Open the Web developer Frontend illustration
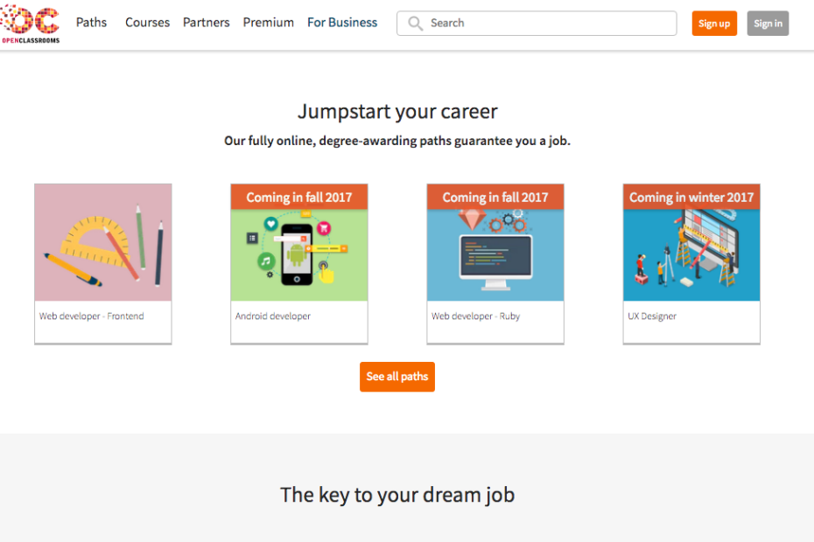 [103, 242]
